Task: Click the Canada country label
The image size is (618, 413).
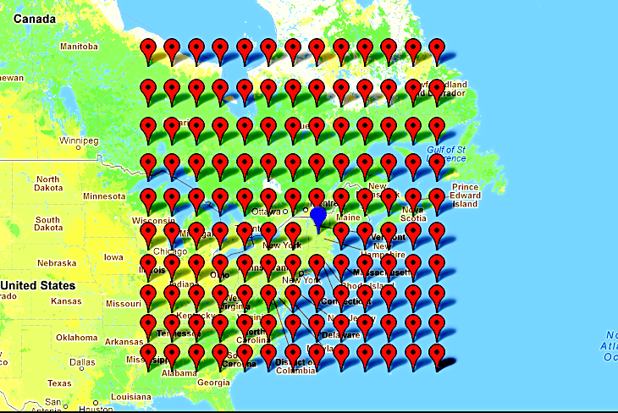Action: [x=35, y=19]
